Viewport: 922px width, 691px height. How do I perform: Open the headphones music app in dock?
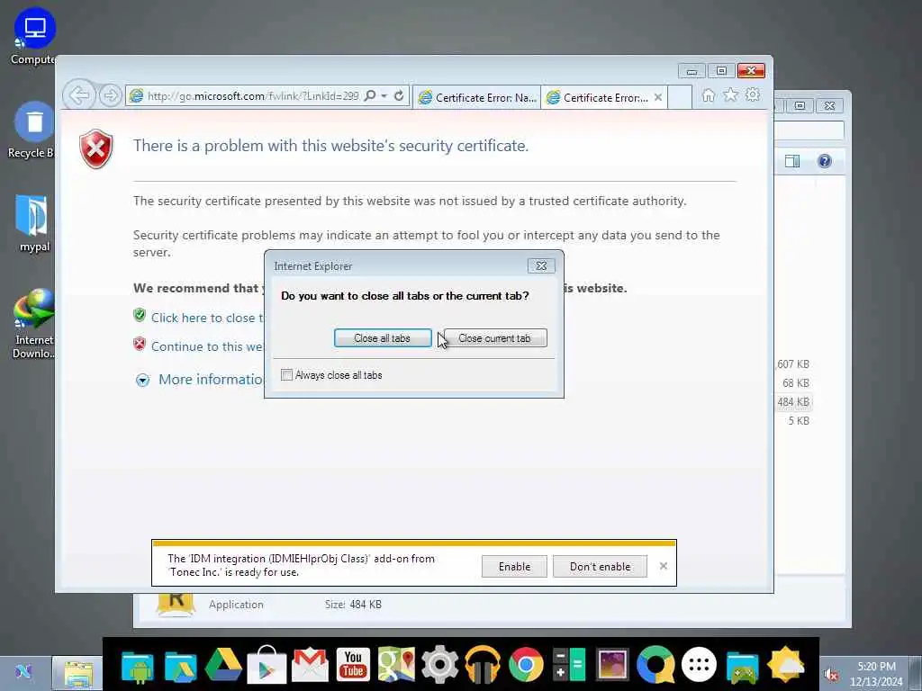(x=483, y=665)
